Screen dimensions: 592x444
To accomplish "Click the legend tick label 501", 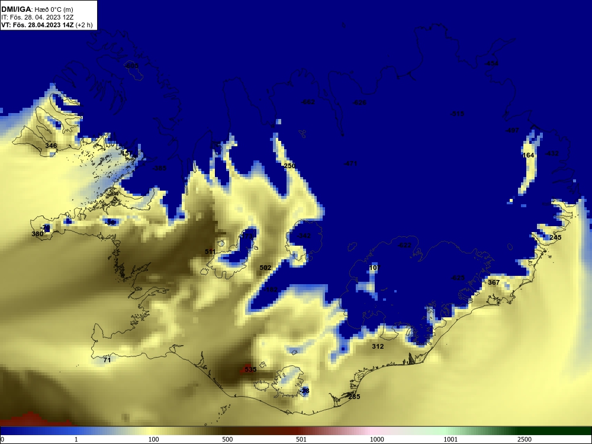I will pyautogui.click(x=301, y=439).
